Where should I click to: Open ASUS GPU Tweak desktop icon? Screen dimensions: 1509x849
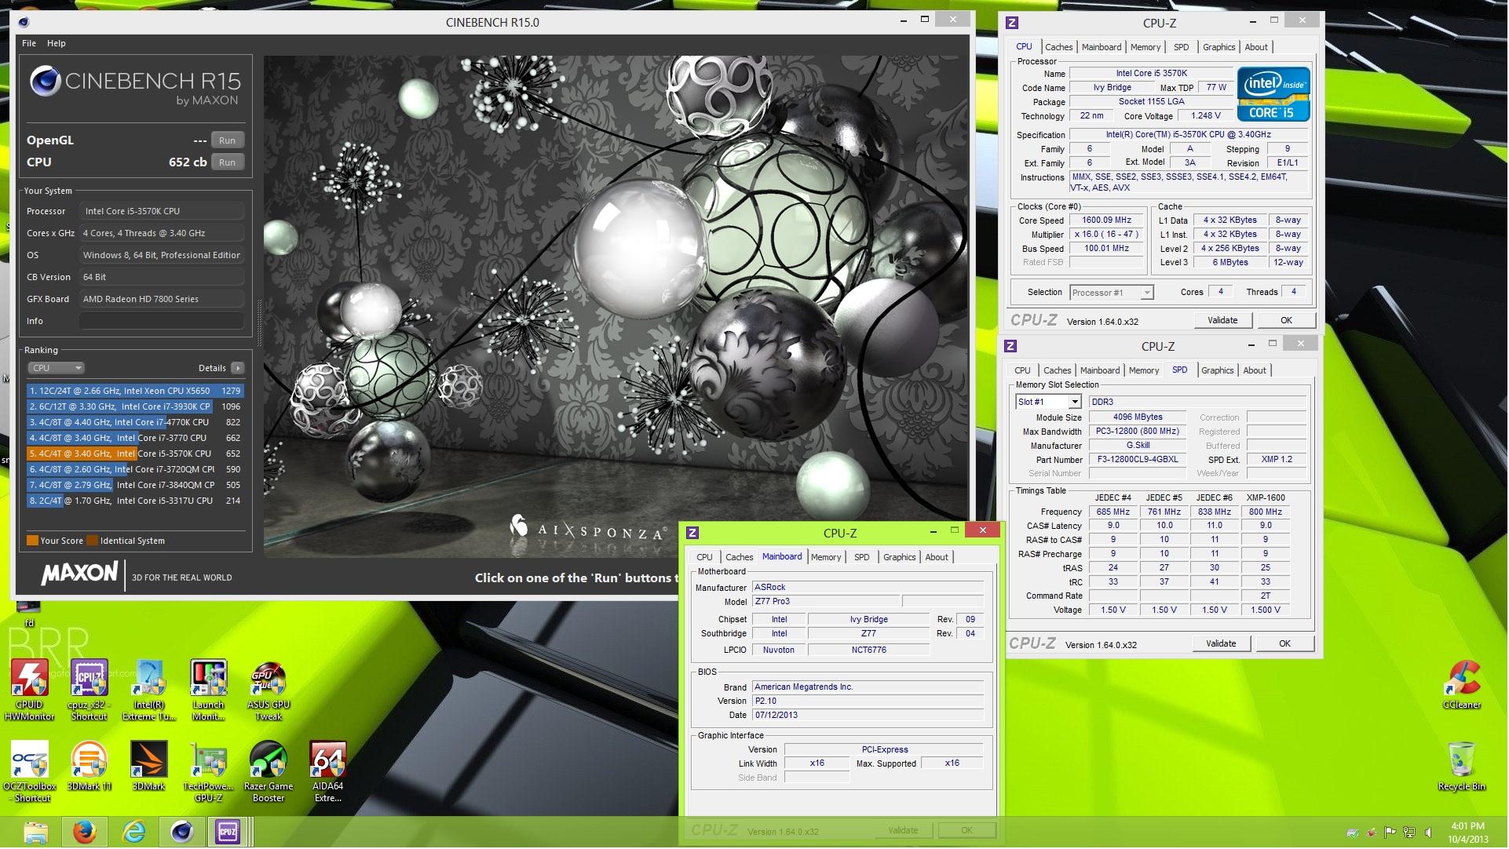click(x=269, y=690)
